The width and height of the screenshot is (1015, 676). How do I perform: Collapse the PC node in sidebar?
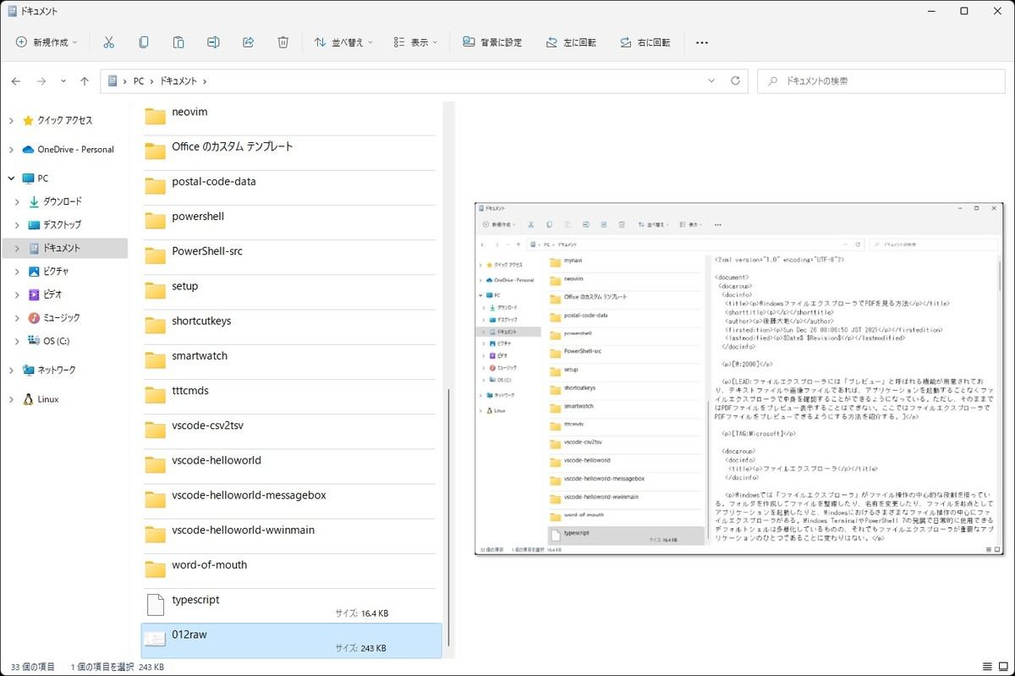pos(11,179)
